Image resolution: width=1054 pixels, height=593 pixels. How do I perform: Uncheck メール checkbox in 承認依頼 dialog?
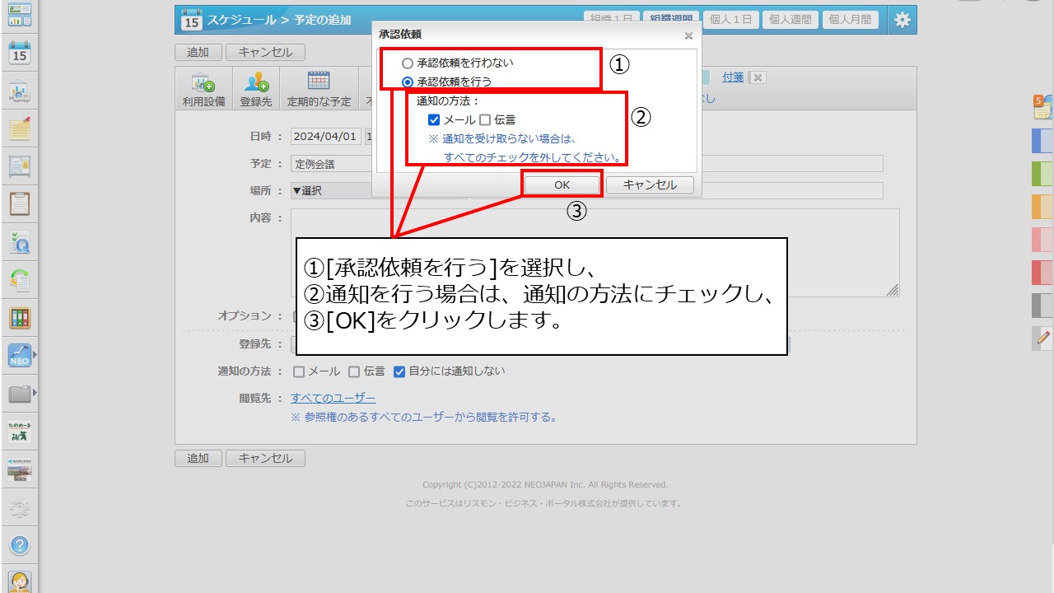[x=434, y=120]
